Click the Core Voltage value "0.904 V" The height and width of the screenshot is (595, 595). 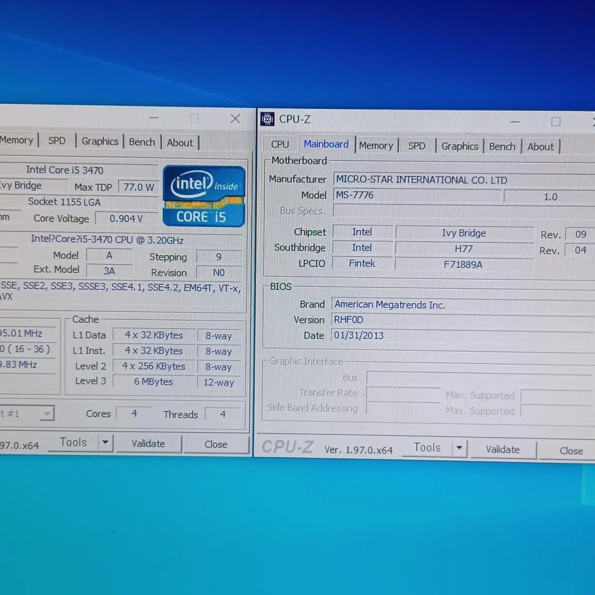coord(127,218)
